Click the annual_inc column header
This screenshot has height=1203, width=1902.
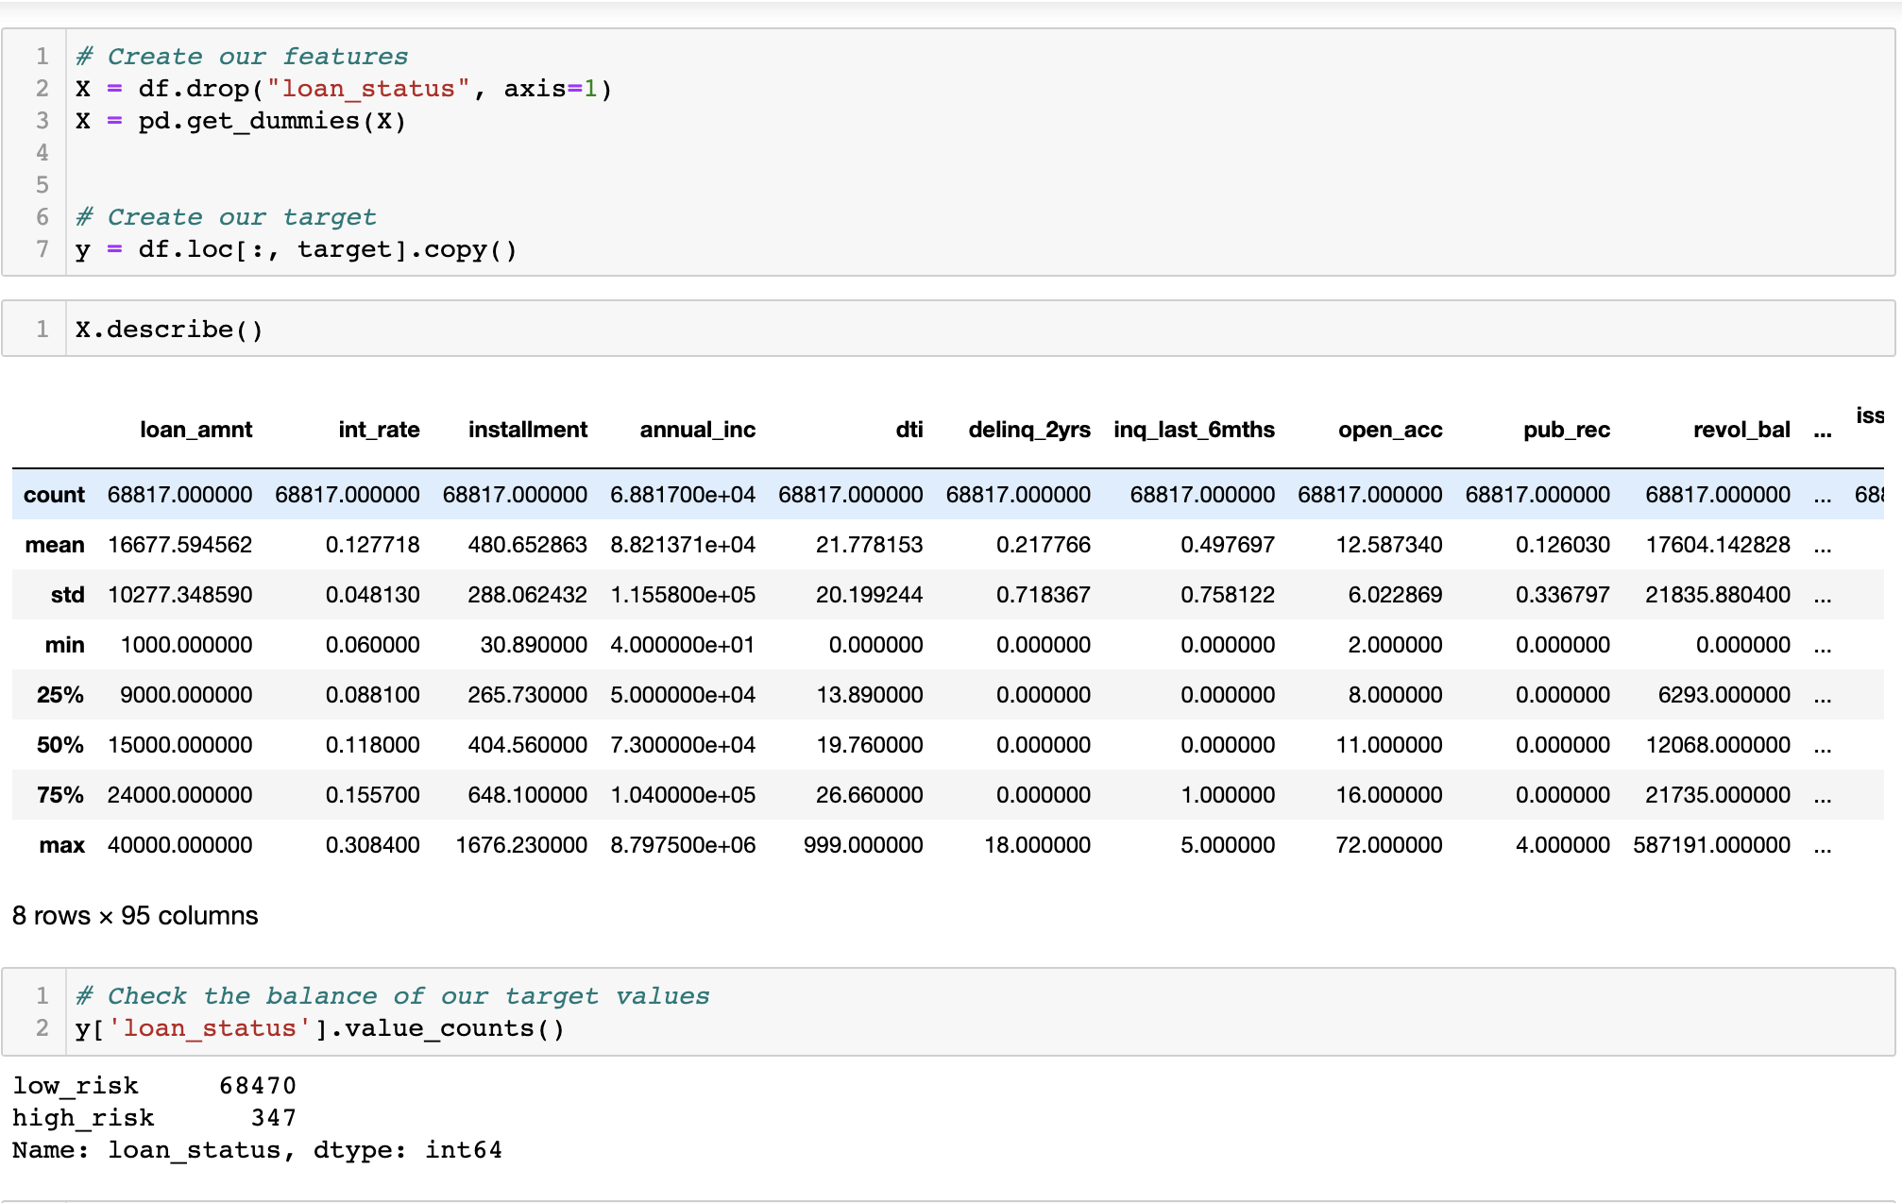(697, 430)
